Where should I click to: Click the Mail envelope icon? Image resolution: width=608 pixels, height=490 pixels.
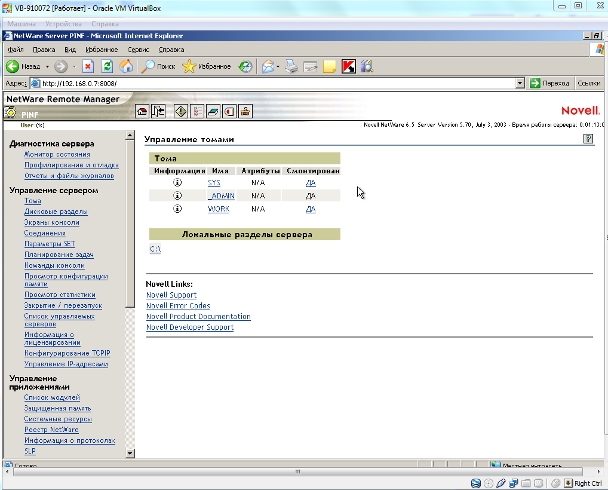coord(268,66)
